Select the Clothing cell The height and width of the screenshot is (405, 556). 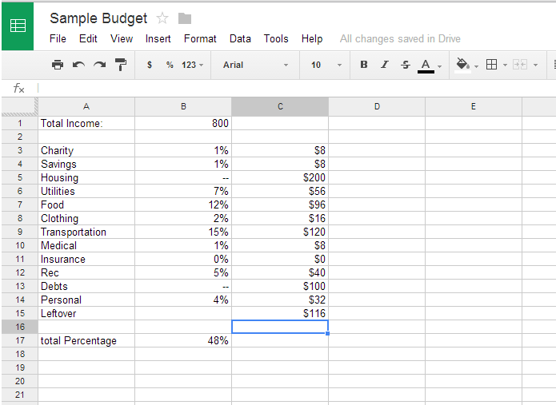tap(86, 218)
